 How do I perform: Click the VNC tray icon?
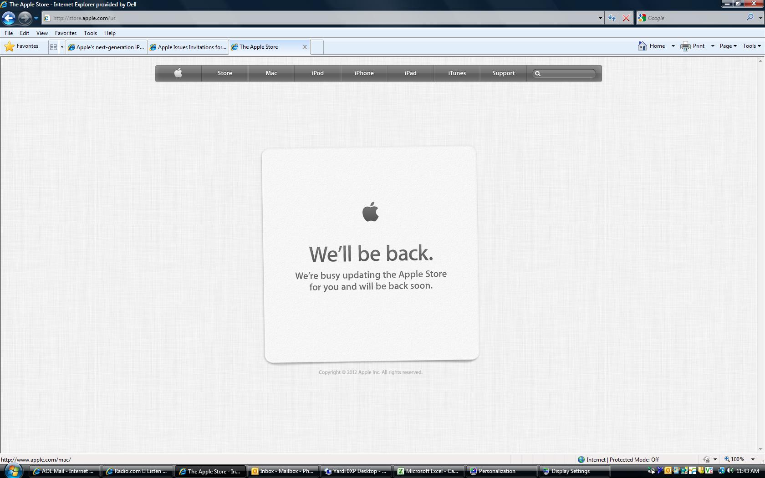[709, 471]
